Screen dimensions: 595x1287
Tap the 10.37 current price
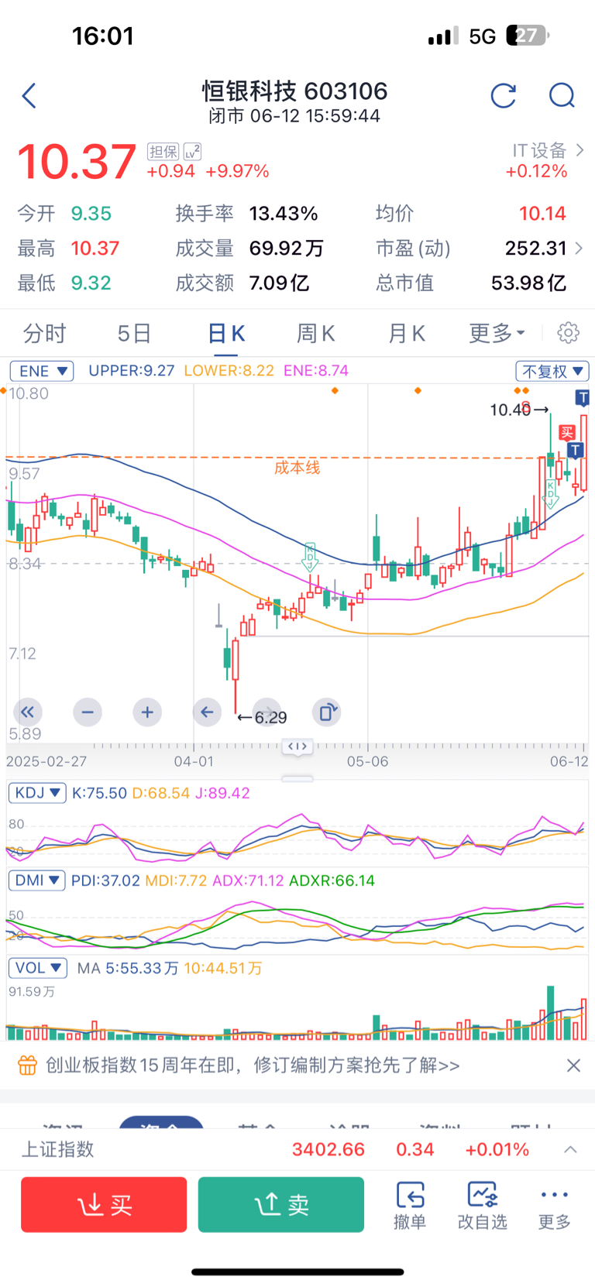77,162
